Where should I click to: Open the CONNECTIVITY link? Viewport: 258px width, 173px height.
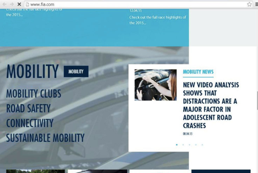[30, 123]
